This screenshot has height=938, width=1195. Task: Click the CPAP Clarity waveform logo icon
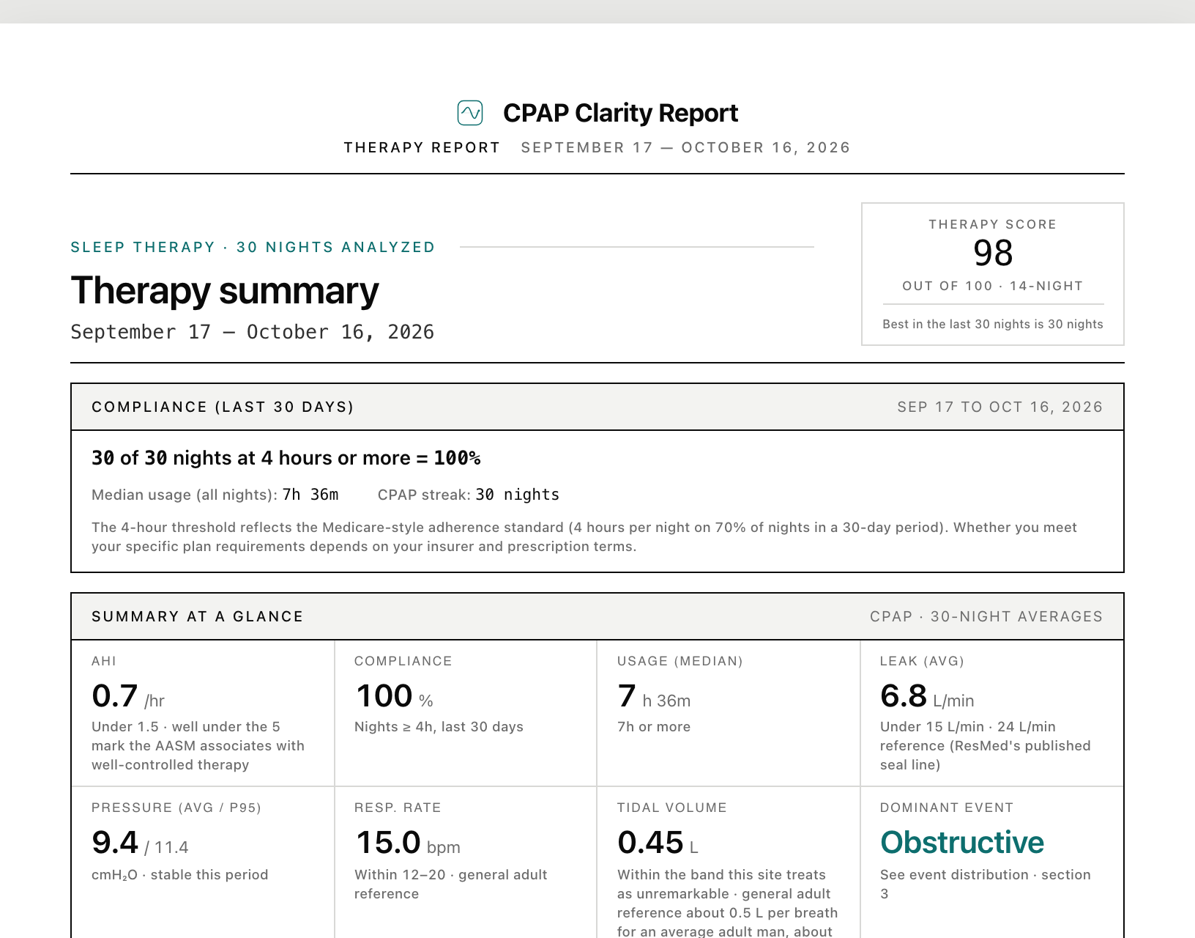pyautogui.click(x=470, y=113)
